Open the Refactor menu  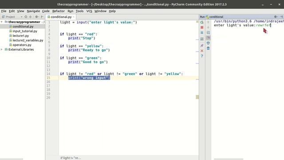tap(58, 11)
